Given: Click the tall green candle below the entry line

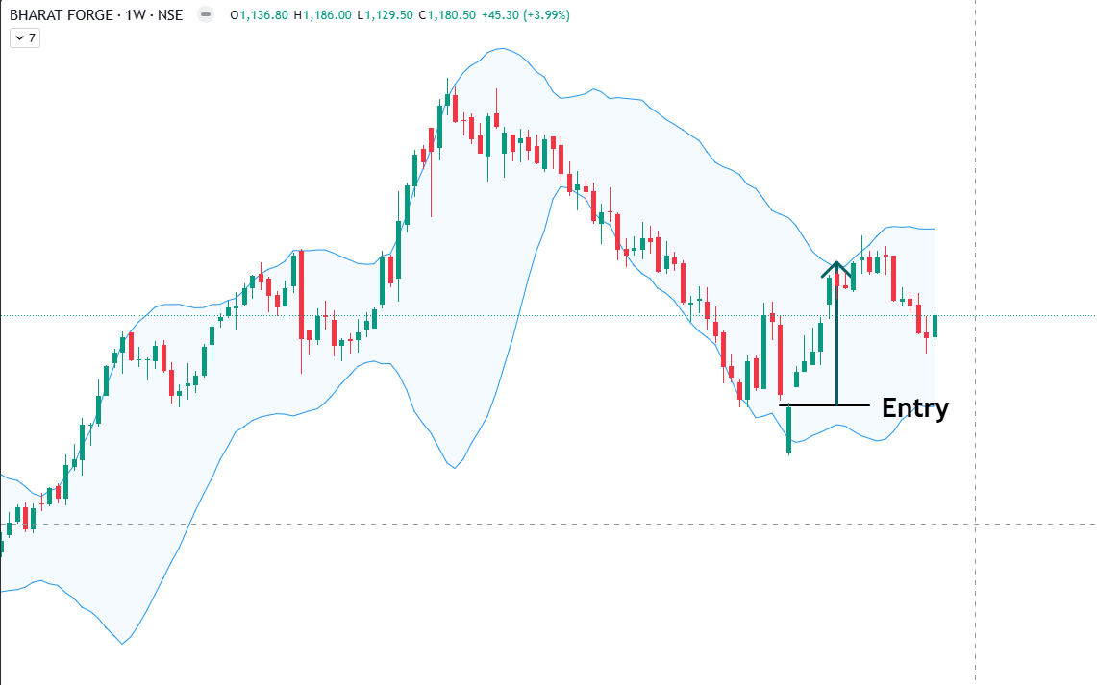Looking at the screenshot, I should [788, 428].
